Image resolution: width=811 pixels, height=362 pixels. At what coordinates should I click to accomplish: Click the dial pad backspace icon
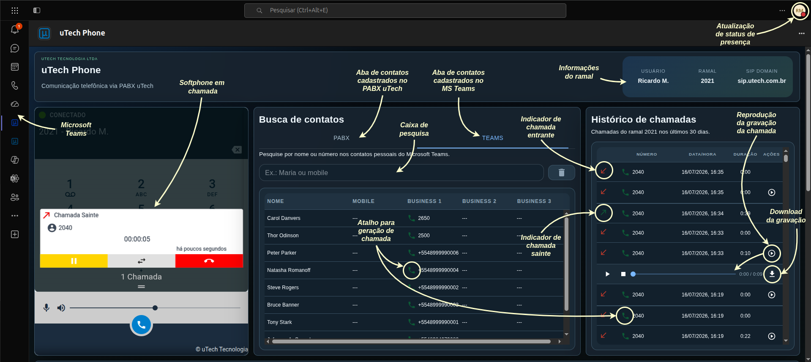coord(237,150)
